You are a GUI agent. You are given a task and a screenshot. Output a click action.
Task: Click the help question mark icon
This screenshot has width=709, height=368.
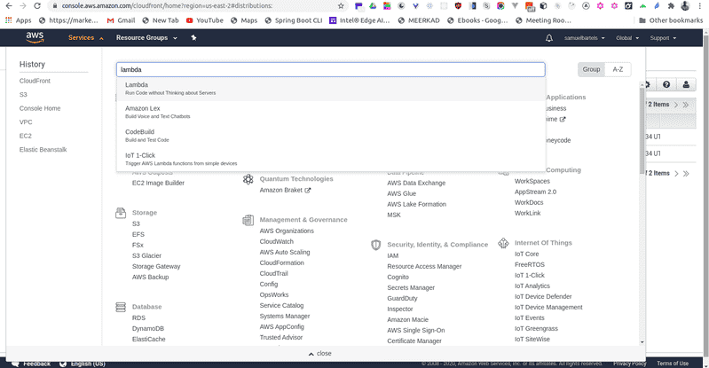(x=666, y=84)
